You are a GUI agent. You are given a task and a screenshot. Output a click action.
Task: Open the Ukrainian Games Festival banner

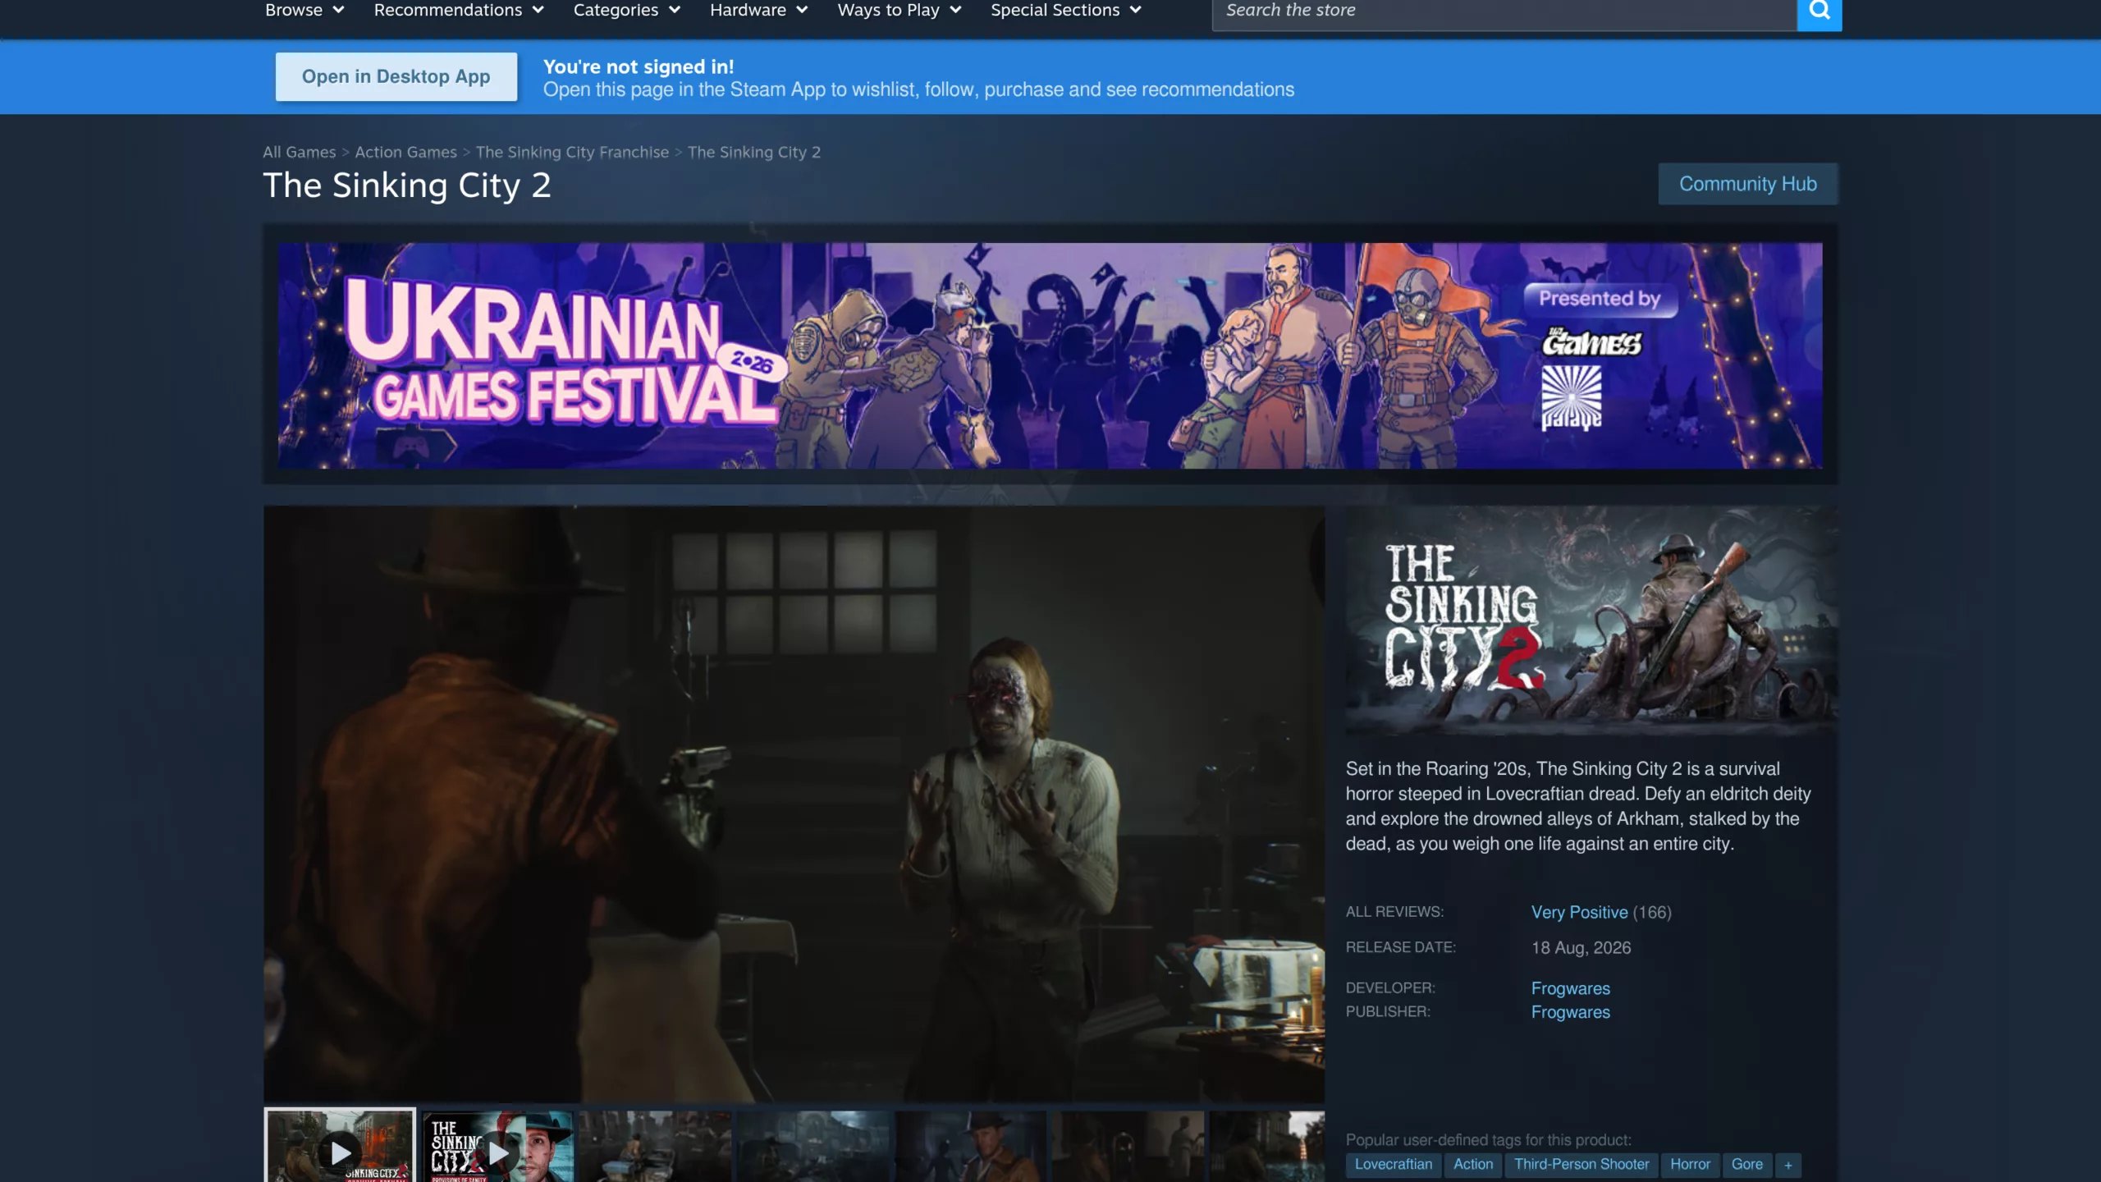click(1050, 355)
